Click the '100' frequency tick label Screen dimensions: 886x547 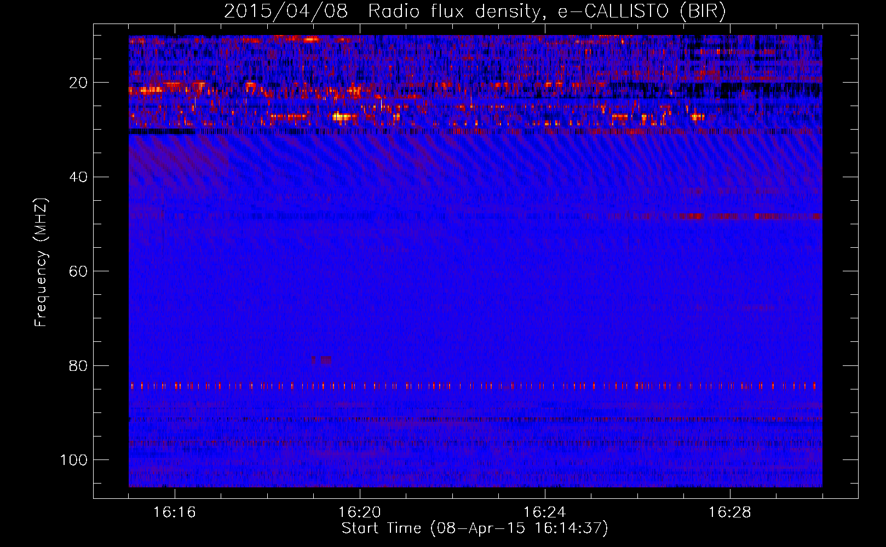tap(74, 460)
